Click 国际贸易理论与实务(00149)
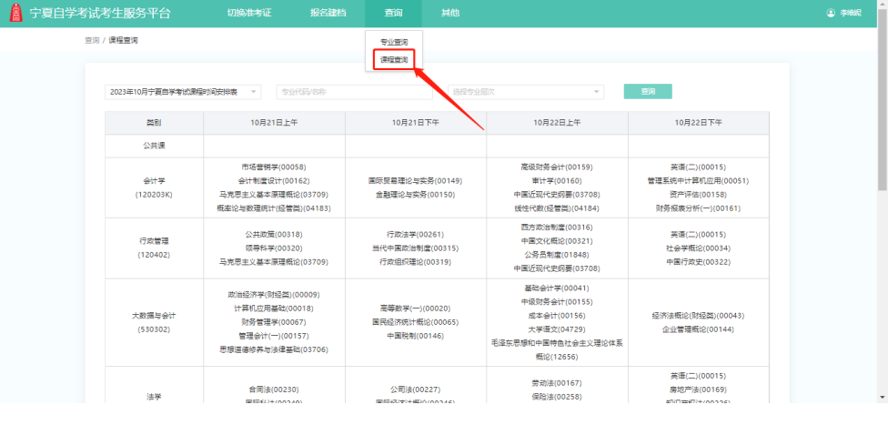 coord(415,181)
